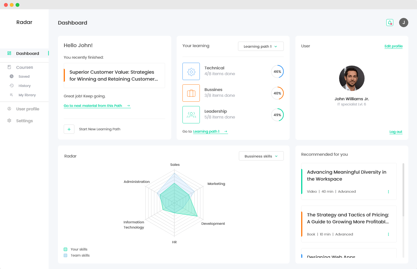Image resolution: width=417 pixels, height=269 pixels.
Task: Select the Leadership people icon
Action: point(191,114)
